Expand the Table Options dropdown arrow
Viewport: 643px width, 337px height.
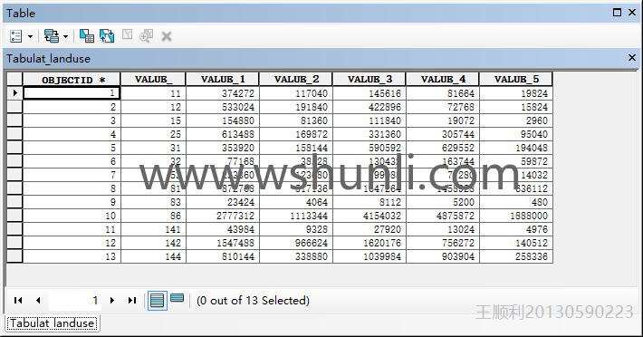31,36
